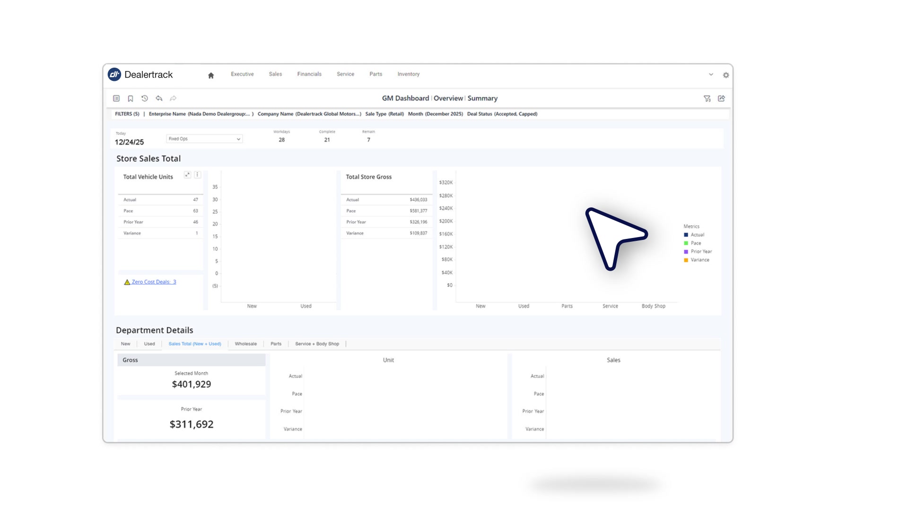Screen dimensions: 908x511
Task: Open the Dealertrack settings gear
Action: pyautogui.click(x=726, y=75)
